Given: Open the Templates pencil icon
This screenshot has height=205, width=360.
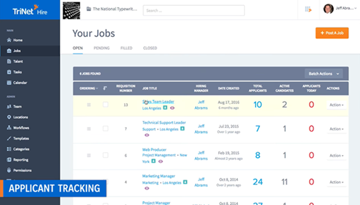Looking at the screenshot, I should [x=9, y=138].
